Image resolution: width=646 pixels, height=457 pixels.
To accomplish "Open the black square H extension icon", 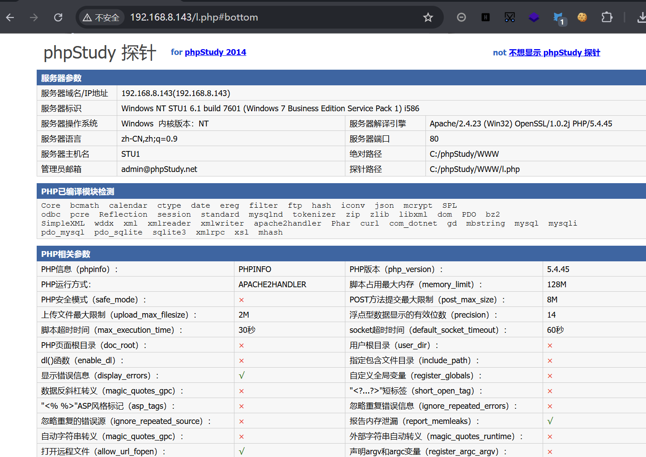I will click(485, 17).
